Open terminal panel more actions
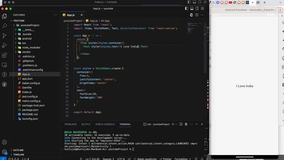The height and width of the screenshot is (160, 284). click(191, 124)
